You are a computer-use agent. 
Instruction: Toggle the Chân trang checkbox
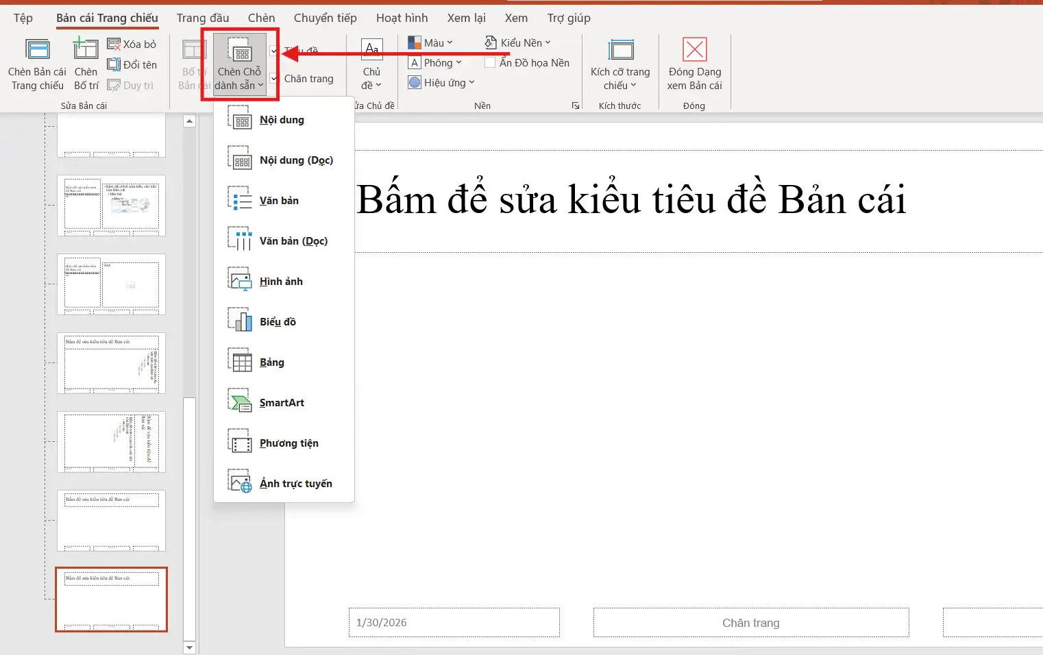pyautogui.click(x=274, y=78)
